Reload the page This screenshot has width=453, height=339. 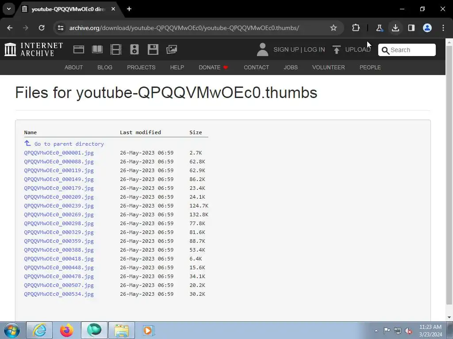[42, 28]
